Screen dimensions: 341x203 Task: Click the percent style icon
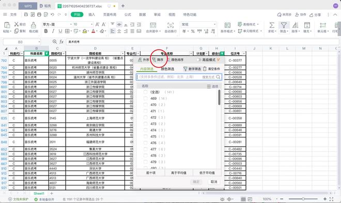(193, 32)
